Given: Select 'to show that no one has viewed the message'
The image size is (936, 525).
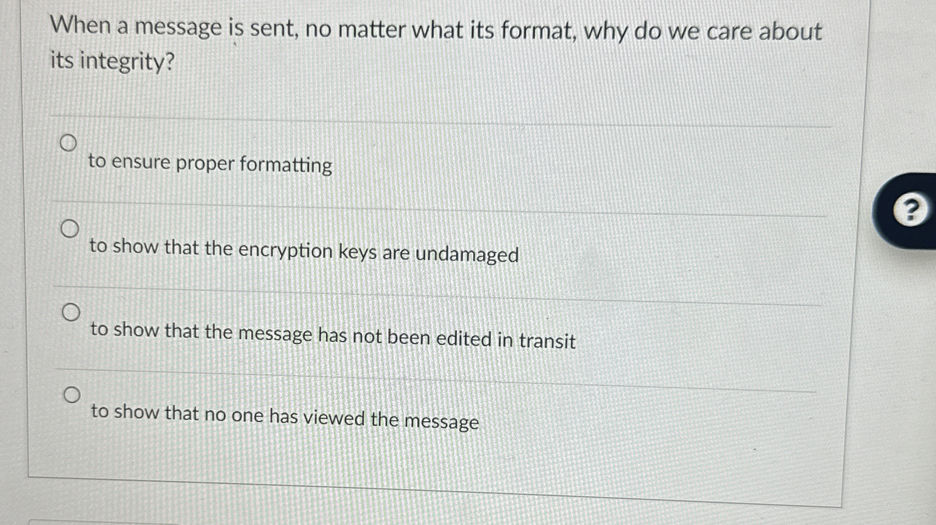Looking at the screenshot, I should 73,395.
